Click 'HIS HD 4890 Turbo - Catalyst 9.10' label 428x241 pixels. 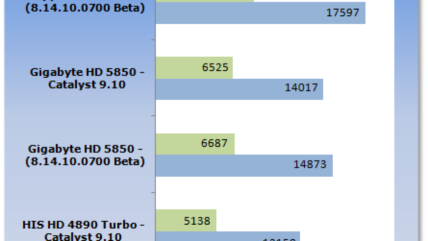point(83,231)
